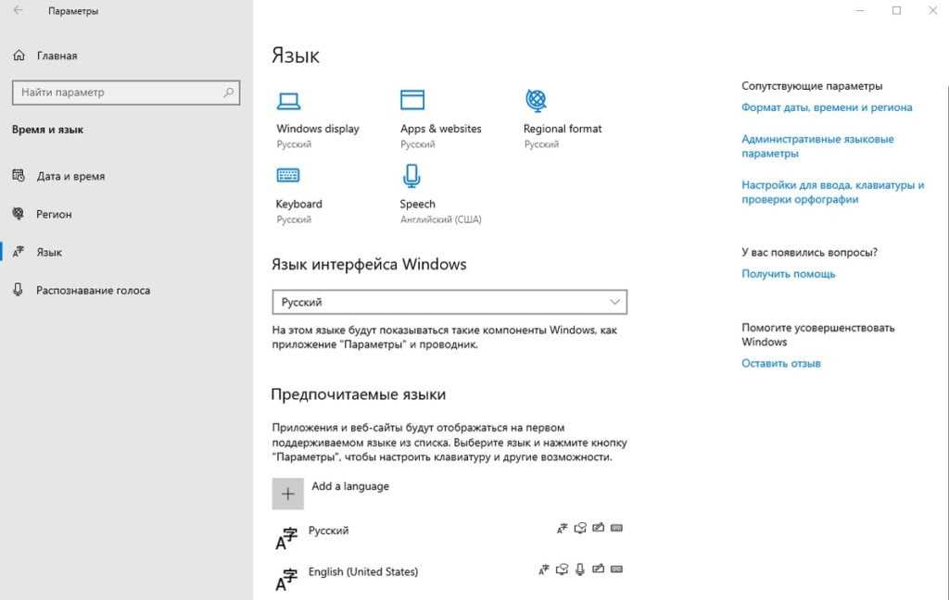Screen dimensions: 949x600
Task: Click handwriting icon on English row
Action: point(598,569)
